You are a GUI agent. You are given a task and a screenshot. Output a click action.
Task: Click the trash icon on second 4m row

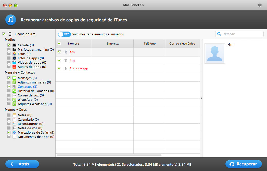pyautogui.click(x=66, y=60)
